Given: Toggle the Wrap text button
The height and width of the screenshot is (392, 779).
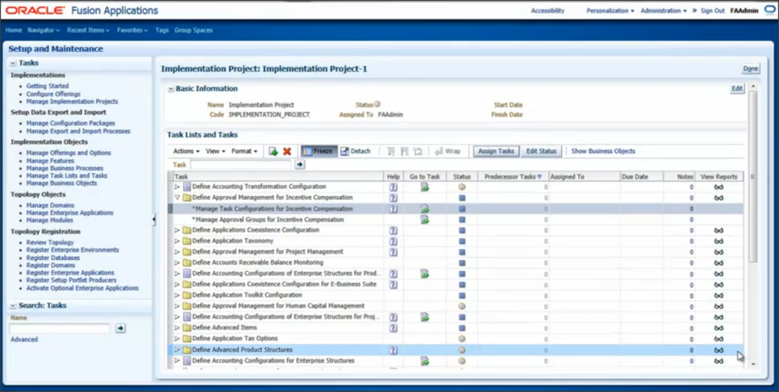Looking at the screenshot, I should 448,151.
